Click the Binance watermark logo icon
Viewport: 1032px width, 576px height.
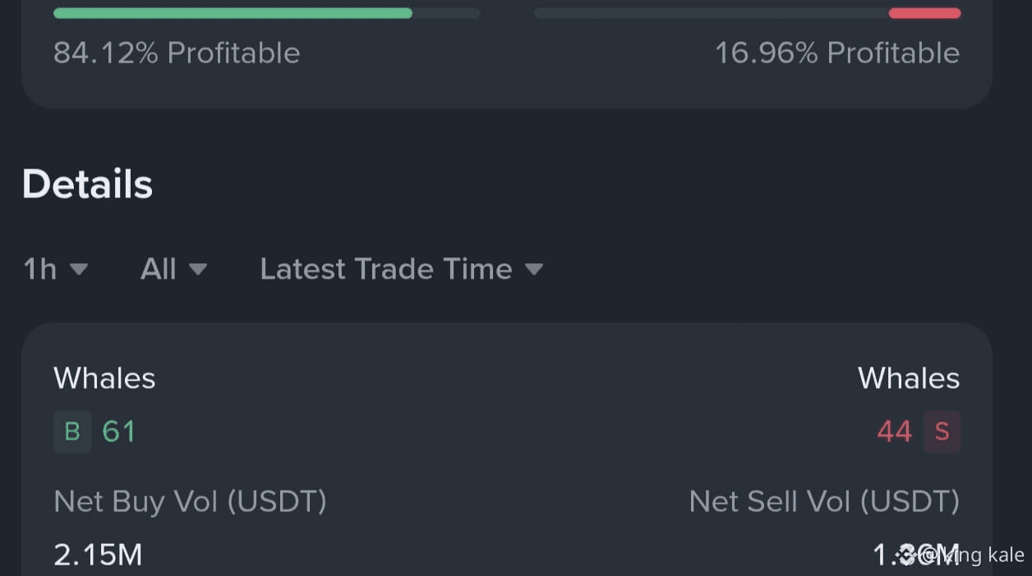906,555
